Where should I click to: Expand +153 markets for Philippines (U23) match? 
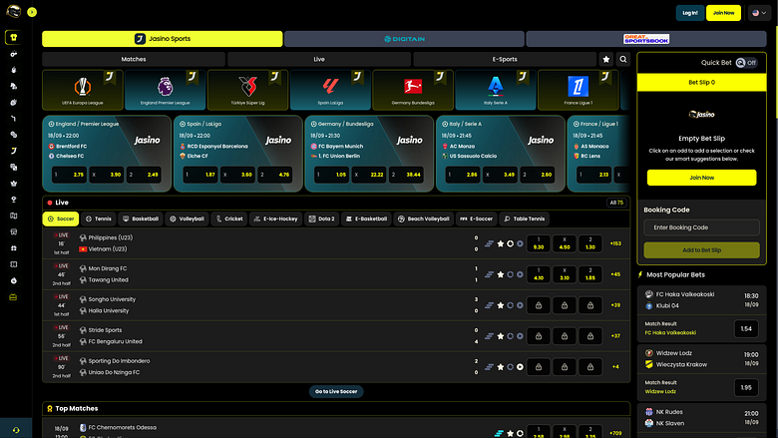click(615, 243)
